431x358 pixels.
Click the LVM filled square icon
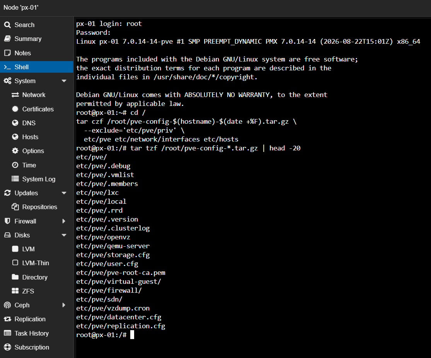click(x=15, y=249)
